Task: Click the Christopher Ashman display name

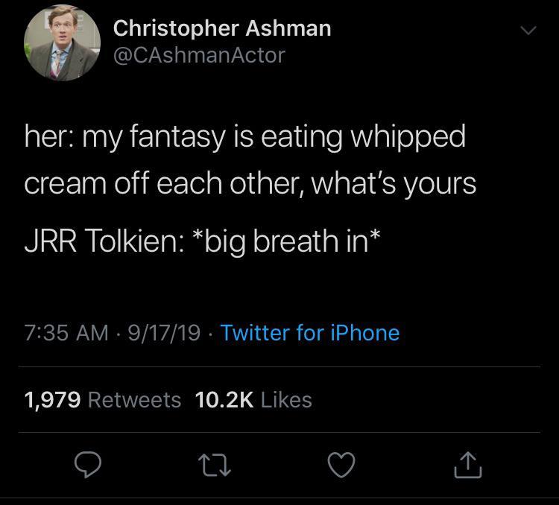Action: pyautogui.click(x=222, y=28)
